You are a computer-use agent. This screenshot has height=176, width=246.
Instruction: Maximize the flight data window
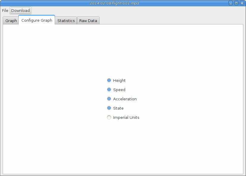[236, 3]
